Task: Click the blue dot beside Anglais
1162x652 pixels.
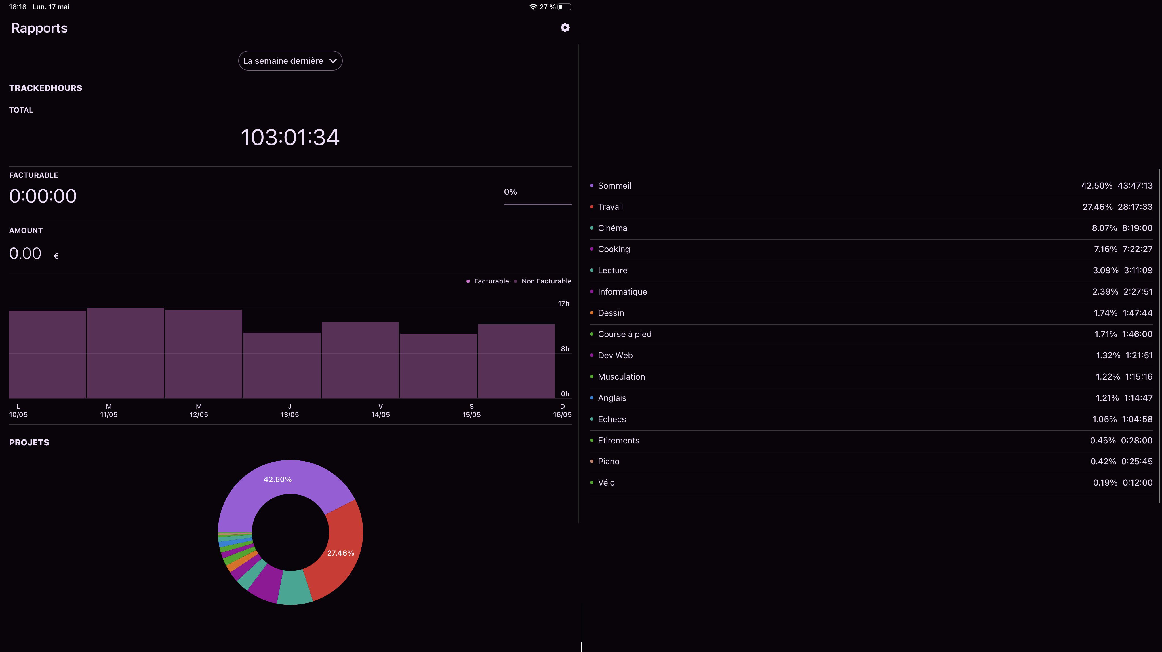Action: (591, 398)
